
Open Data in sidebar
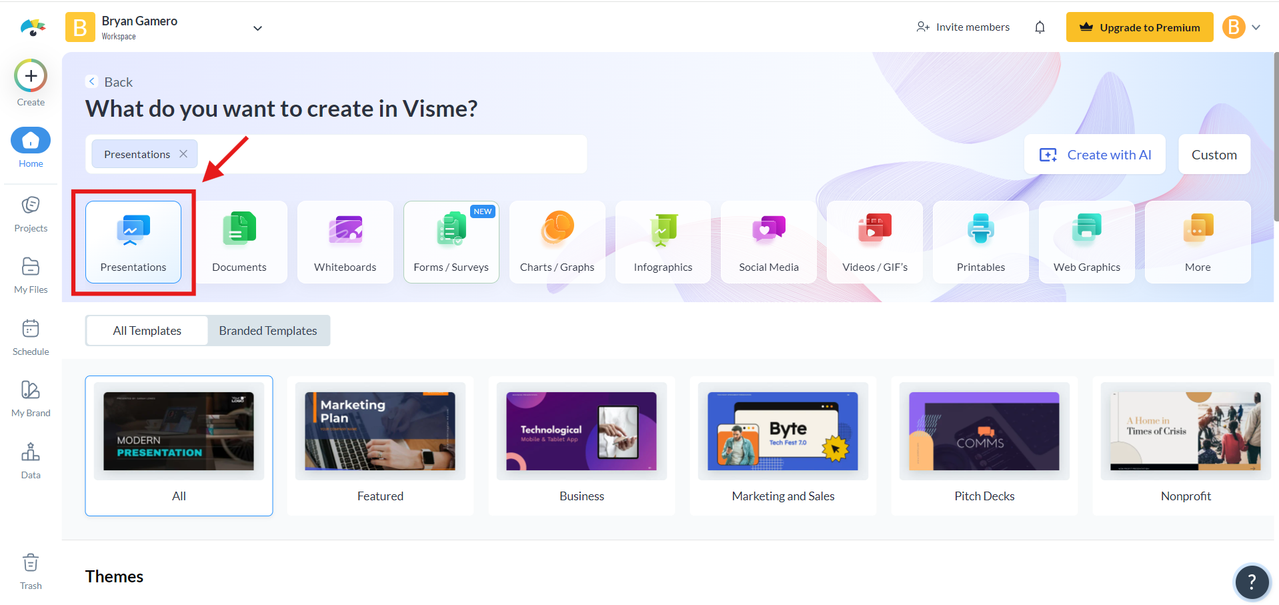[x=31, y=460]
